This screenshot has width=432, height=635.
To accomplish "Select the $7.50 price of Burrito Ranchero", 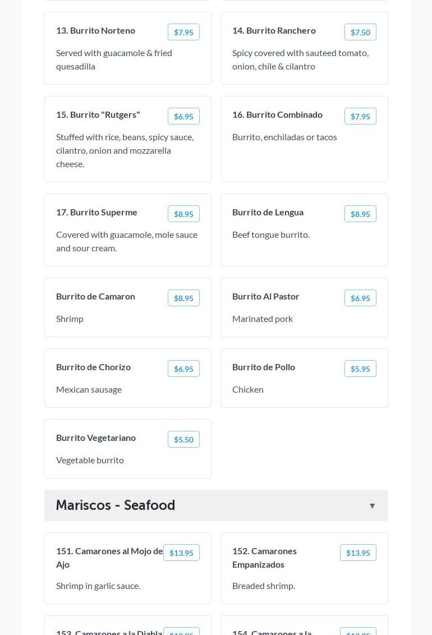I will coord(360,33).
